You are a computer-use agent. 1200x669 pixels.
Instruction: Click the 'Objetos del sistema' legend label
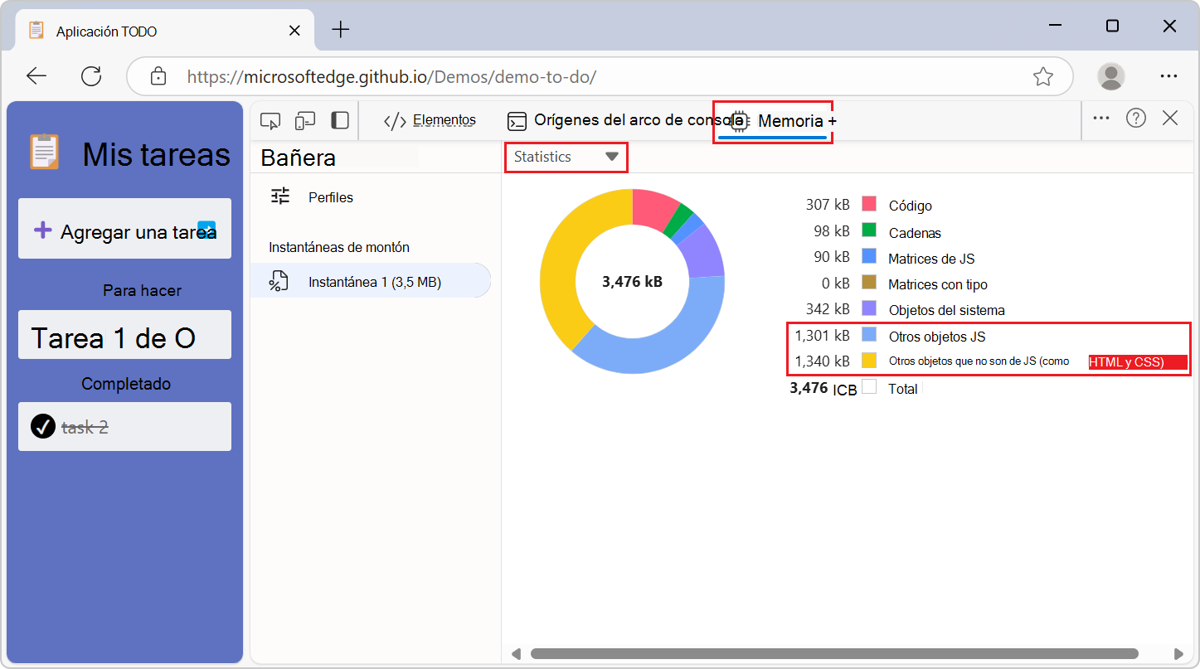946,310
